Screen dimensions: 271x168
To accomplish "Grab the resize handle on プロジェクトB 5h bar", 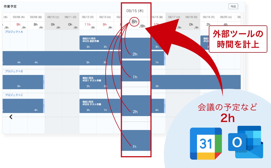I will pos(44,82).
